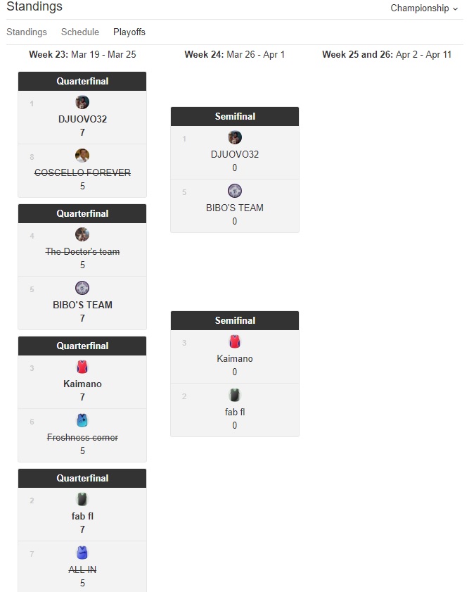Open DJUOVO32 team link in semifinal

235,154
